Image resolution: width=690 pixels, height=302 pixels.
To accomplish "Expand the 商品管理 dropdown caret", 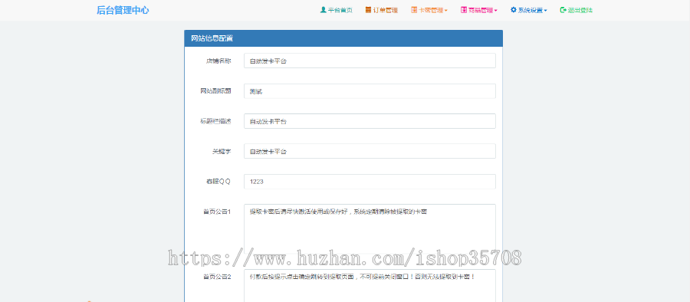I will click(x=495, y=11).
